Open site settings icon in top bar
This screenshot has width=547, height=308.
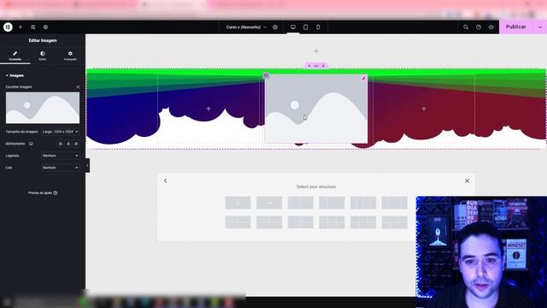click(x=33, y=27)
